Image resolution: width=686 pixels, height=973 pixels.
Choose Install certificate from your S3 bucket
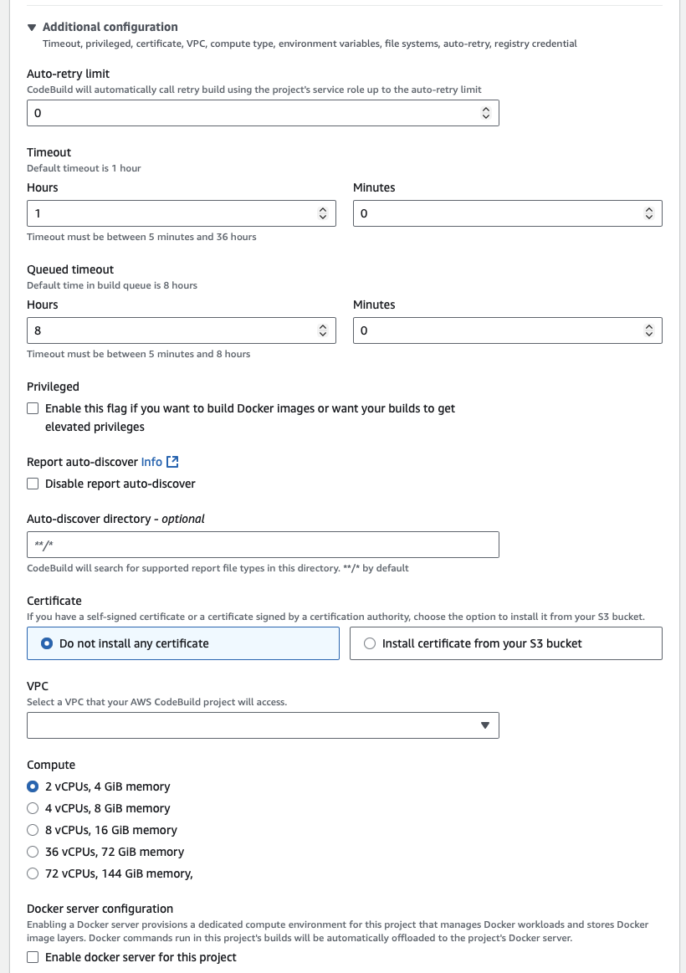pyautogui.click(x=370, y=643)
